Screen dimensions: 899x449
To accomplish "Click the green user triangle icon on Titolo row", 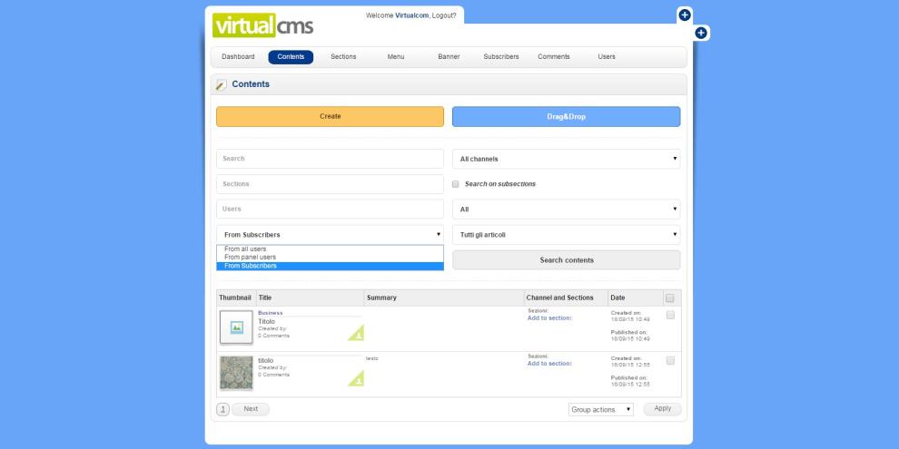I will pyautogui.click(x=355, y=333).
